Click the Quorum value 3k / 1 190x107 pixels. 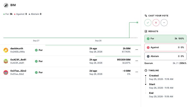(175, 63)
